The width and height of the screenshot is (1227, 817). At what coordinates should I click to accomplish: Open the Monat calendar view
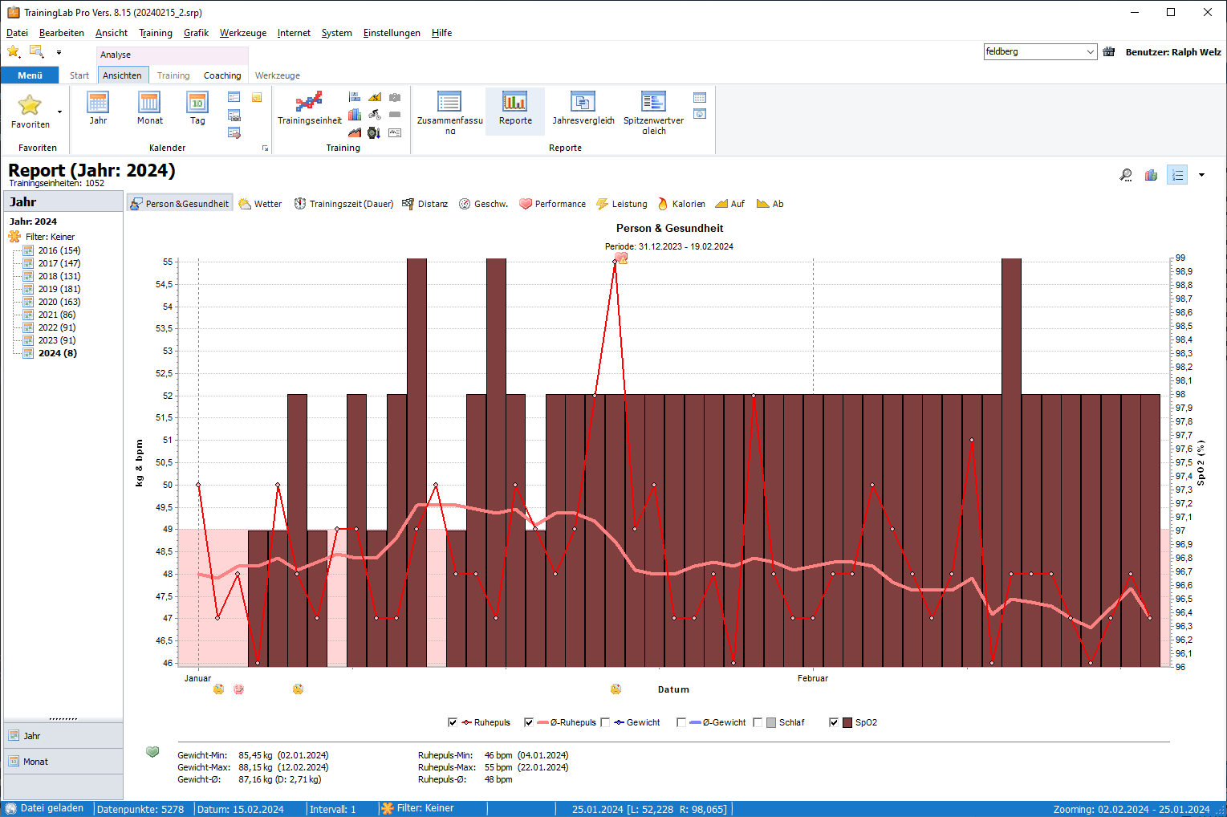coord(149,109)
